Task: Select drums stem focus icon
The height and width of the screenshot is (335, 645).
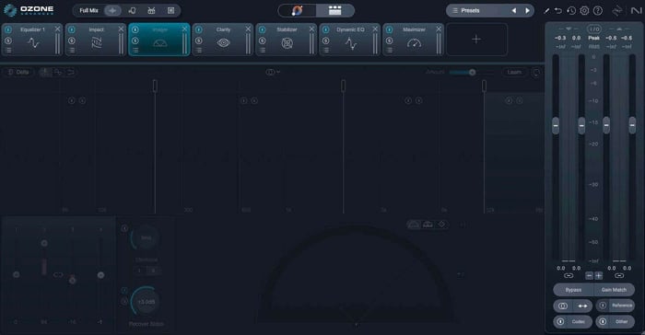Action: [151, 11]
